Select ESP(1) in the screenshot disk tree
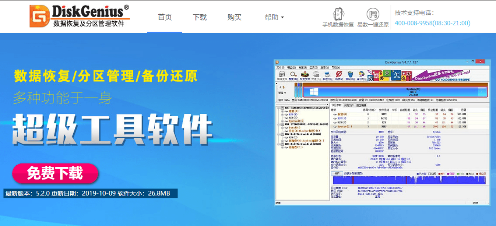The width and height of the screenshot is (496, 226). 293,115
